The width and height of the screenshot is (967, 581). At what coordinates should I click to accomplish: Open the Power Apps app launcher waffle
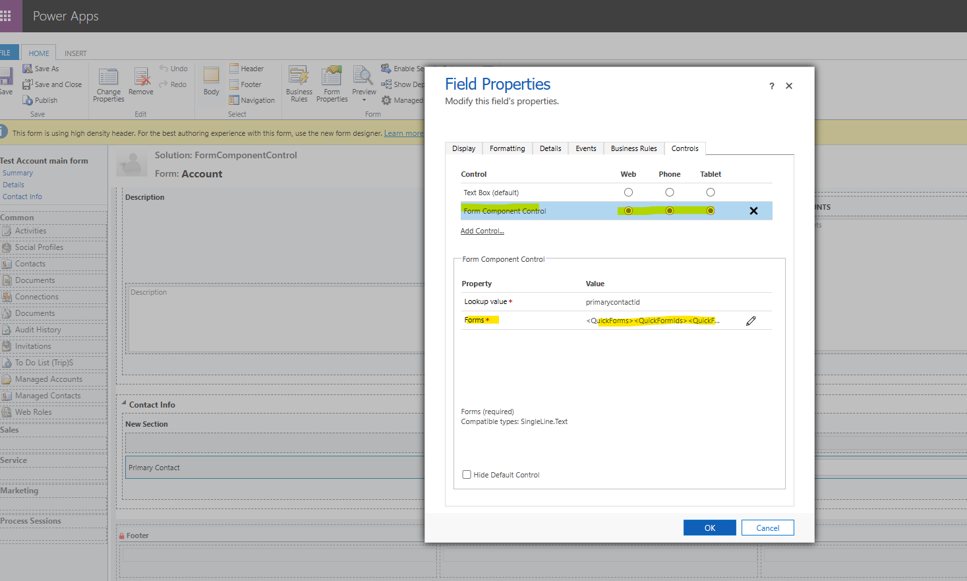[6, 16]
